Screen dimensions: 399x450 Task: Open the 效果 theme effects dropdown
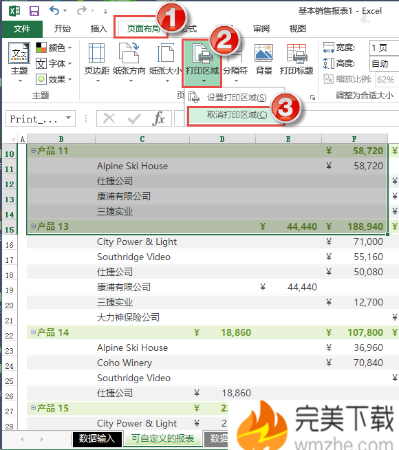tap(54, 79)
